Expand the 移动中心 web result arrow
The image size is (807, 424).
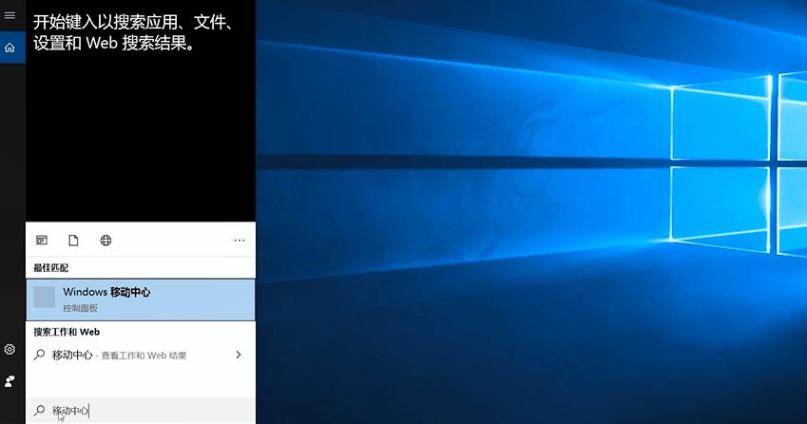tap(239, 355)
